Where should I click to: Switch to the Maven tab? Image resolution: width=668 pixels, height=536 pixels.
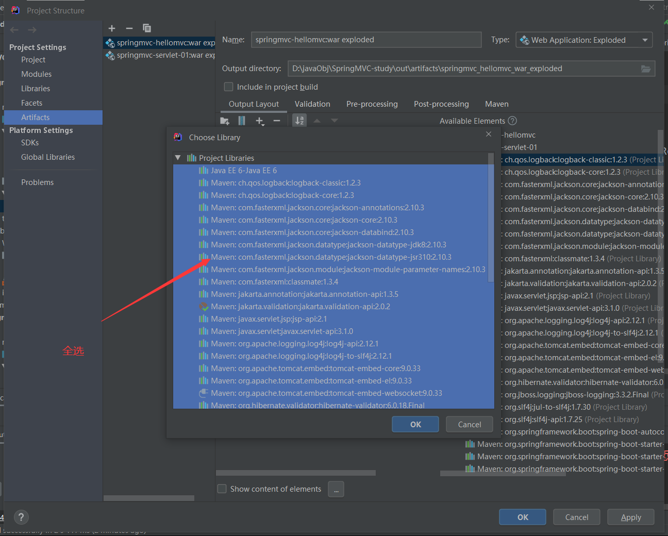[x=497, y=104]
